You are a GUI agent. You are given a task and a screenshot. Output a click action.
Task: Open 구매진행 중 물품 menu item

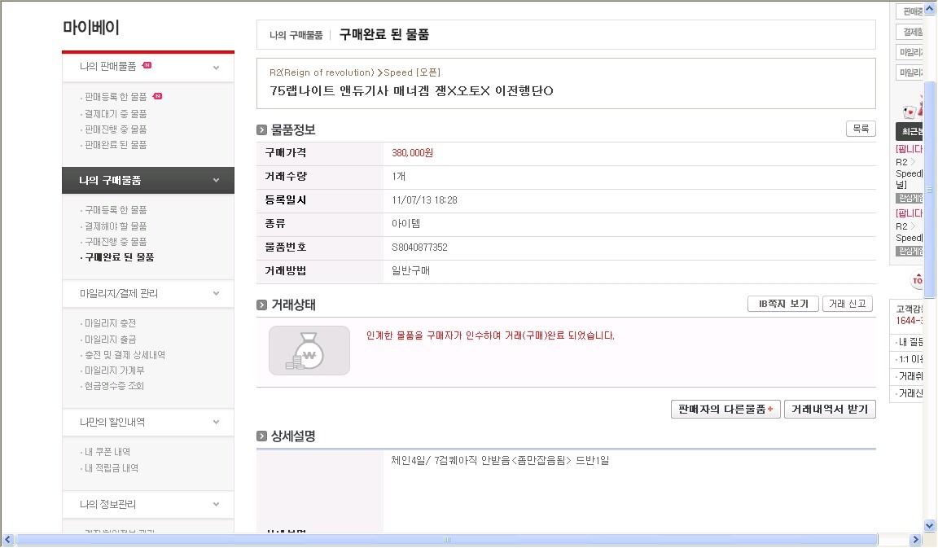(116, 242)
